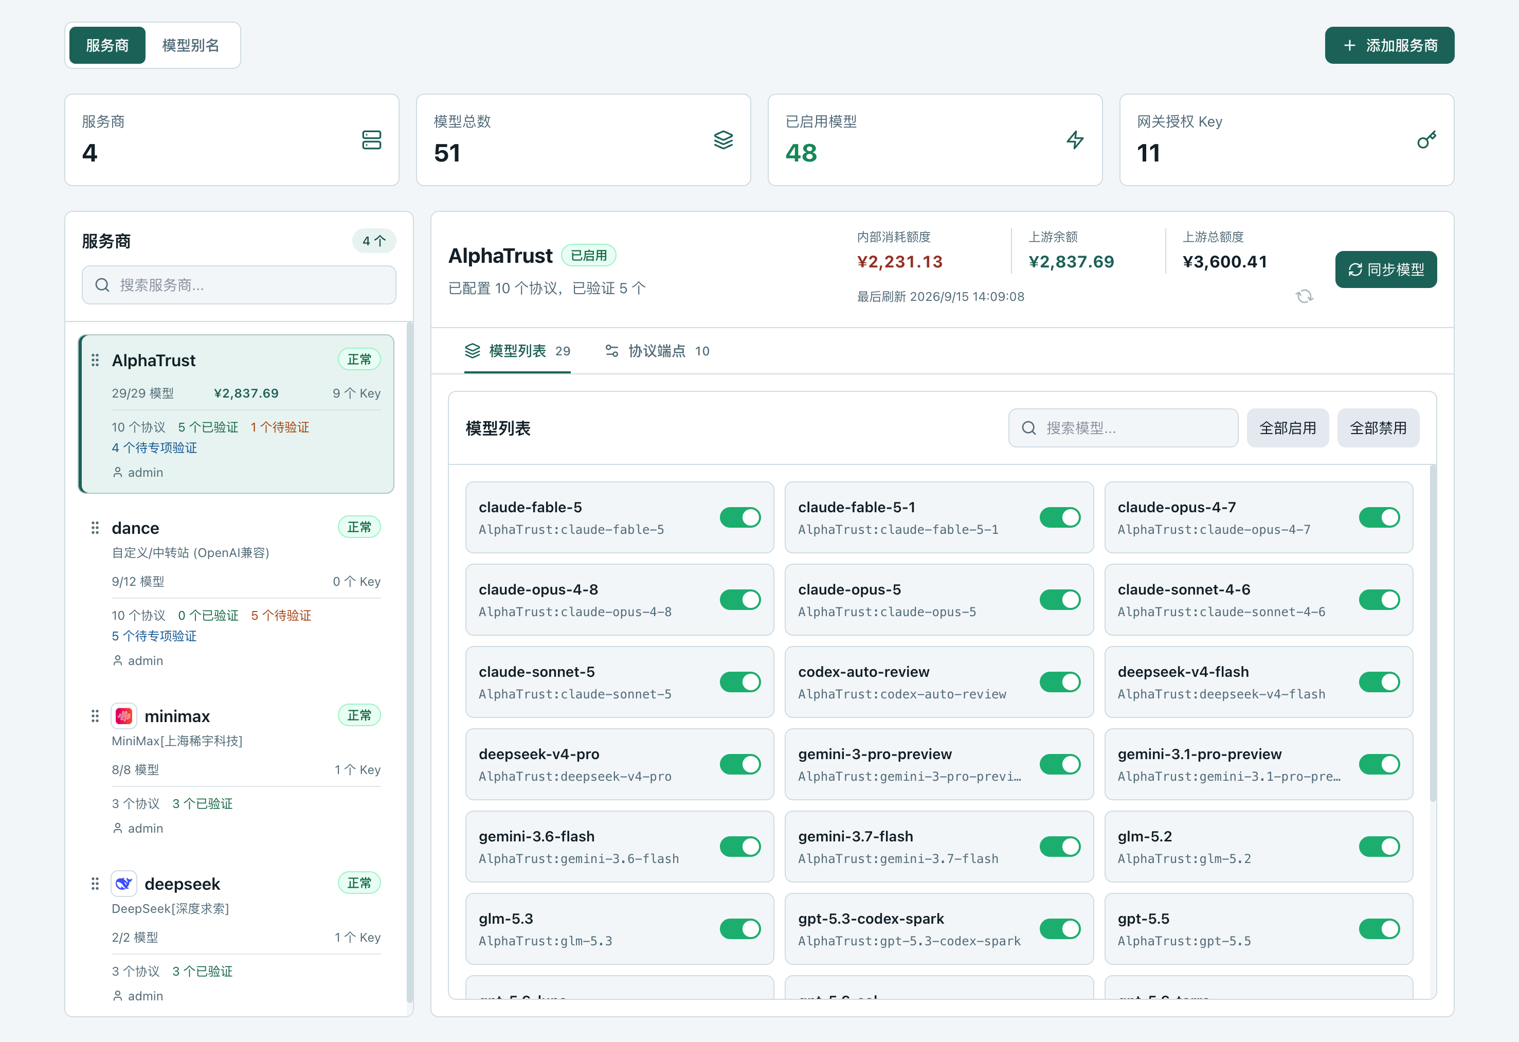Toggle the deepseek-v4-flash switch
The width and height of the screenshot is (1519, 1042).
pyautogui.click(x=1380, y=682)
